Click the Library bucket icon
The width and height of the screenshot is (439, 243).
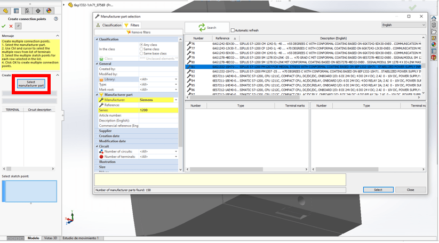click(x=101, y=79)
